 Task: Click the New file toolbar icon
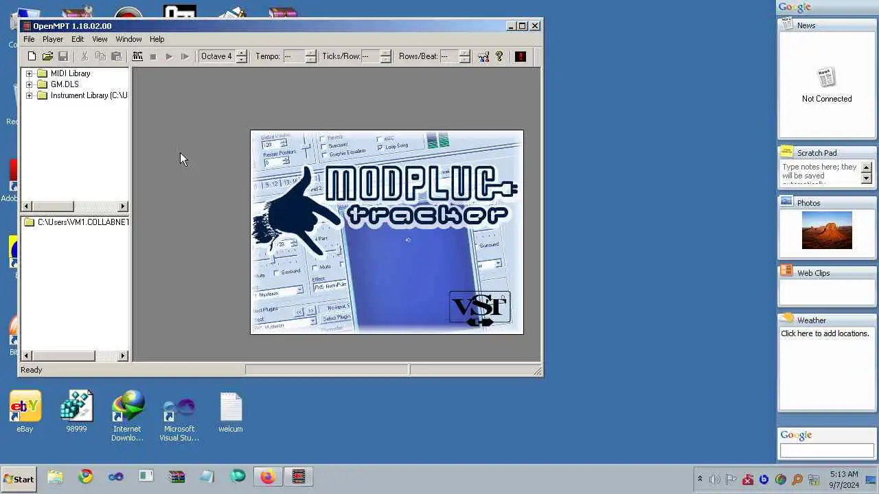[32, 56]
